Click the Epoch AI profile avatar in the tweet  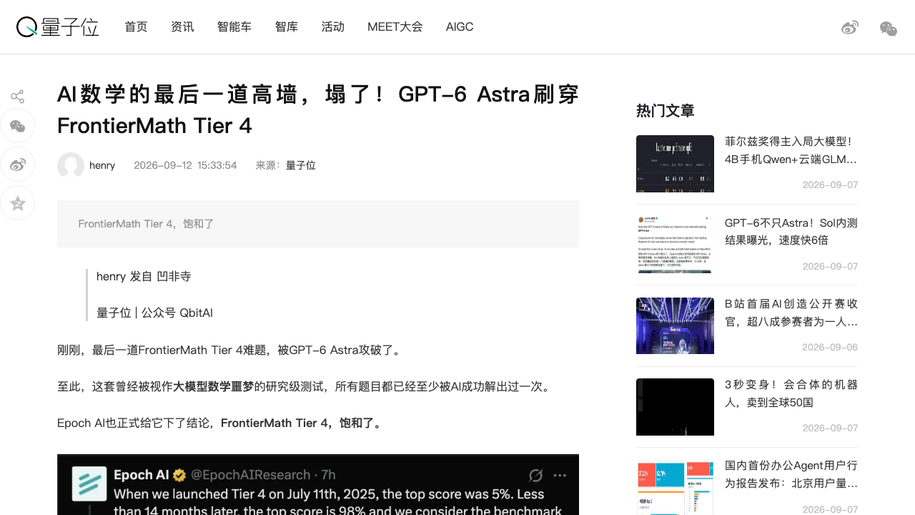click(89, 484)
